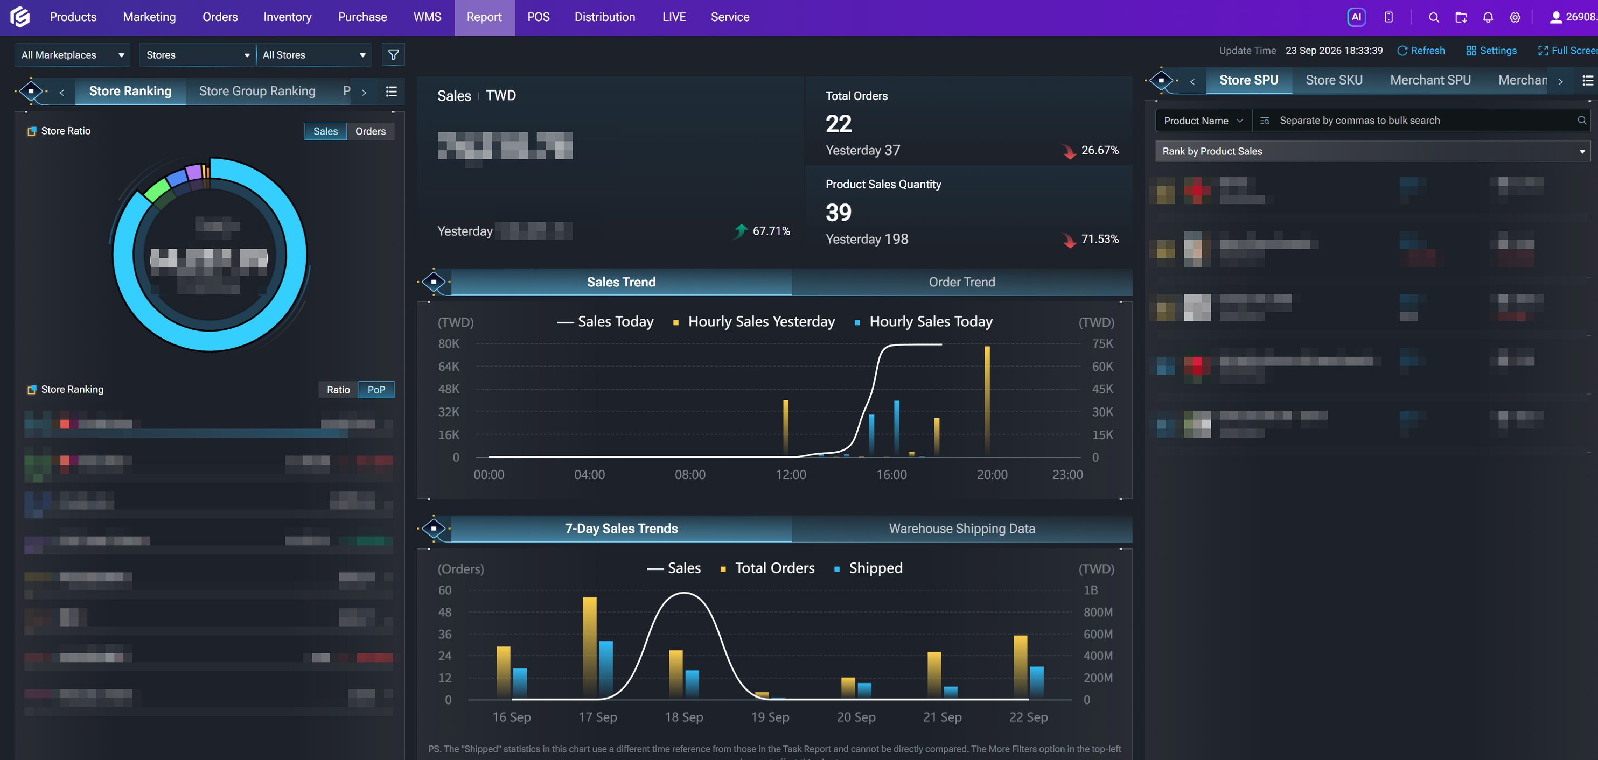Open the Stores dropdown
This screenshot has width=1598, height=760.
[197, 54]
